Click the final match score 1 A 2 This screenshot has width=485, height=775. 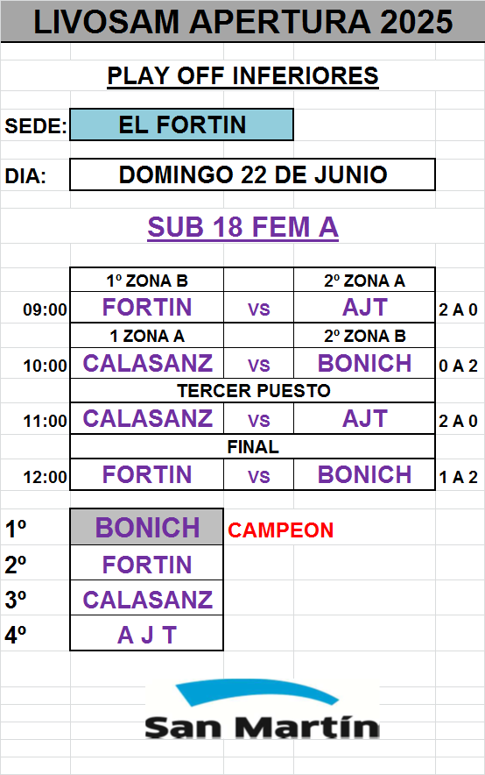point(459,477)
